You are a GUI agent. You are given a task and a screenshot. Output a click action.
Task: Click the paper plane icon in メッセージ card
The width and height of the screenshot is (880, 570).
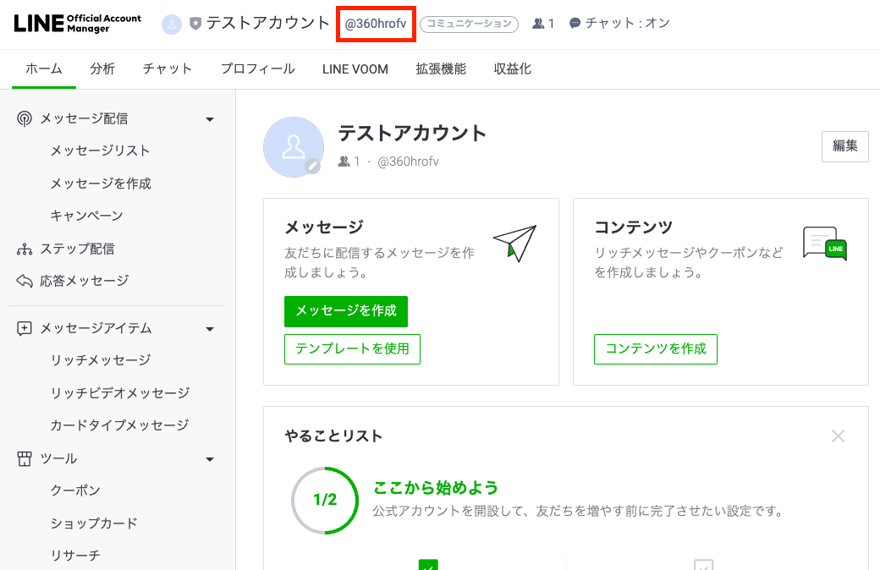pyautogui.click(x=515, y=243)
